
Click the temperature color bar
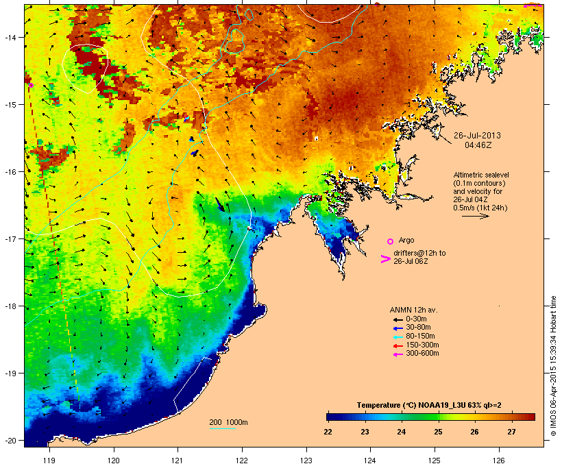(x=430, y=417)
